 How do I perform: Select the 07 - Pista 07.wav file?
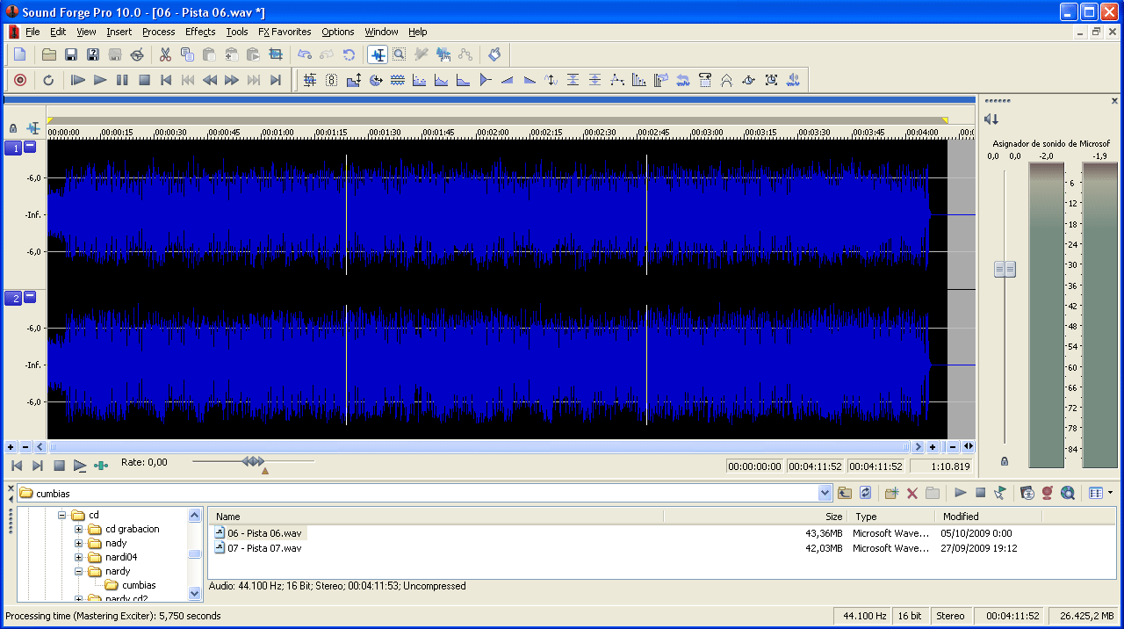pyautogui.click(x=263, y=548)
